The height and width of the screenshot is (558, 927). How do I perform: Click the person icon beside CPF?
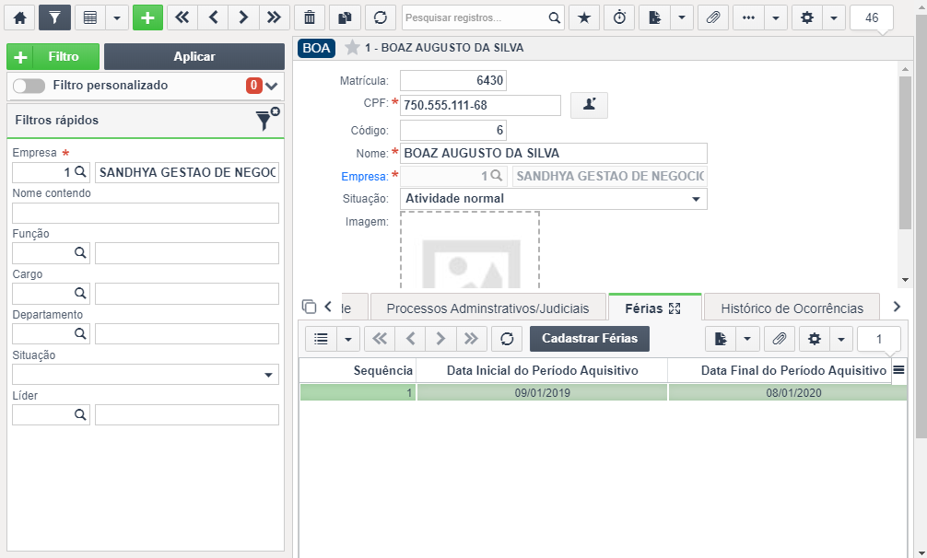589,105
